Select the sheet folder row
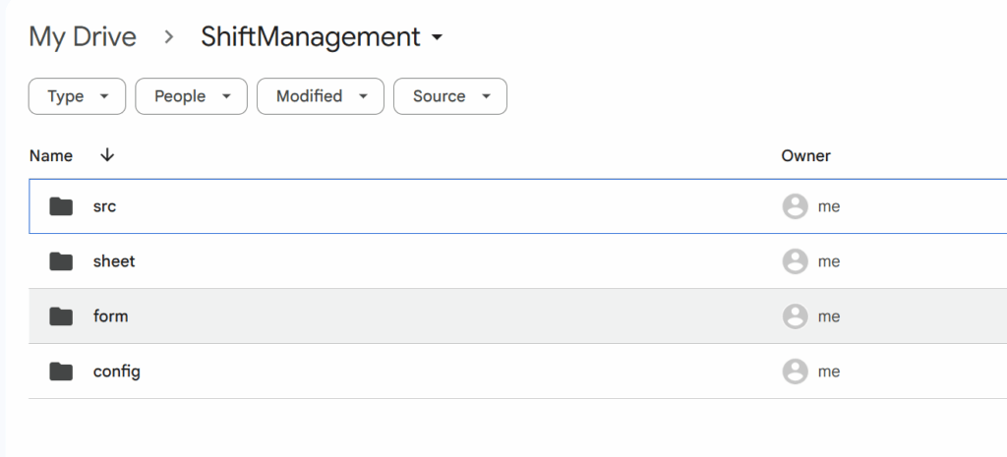This screenshot has width=1007, height=457. [517, 261]
